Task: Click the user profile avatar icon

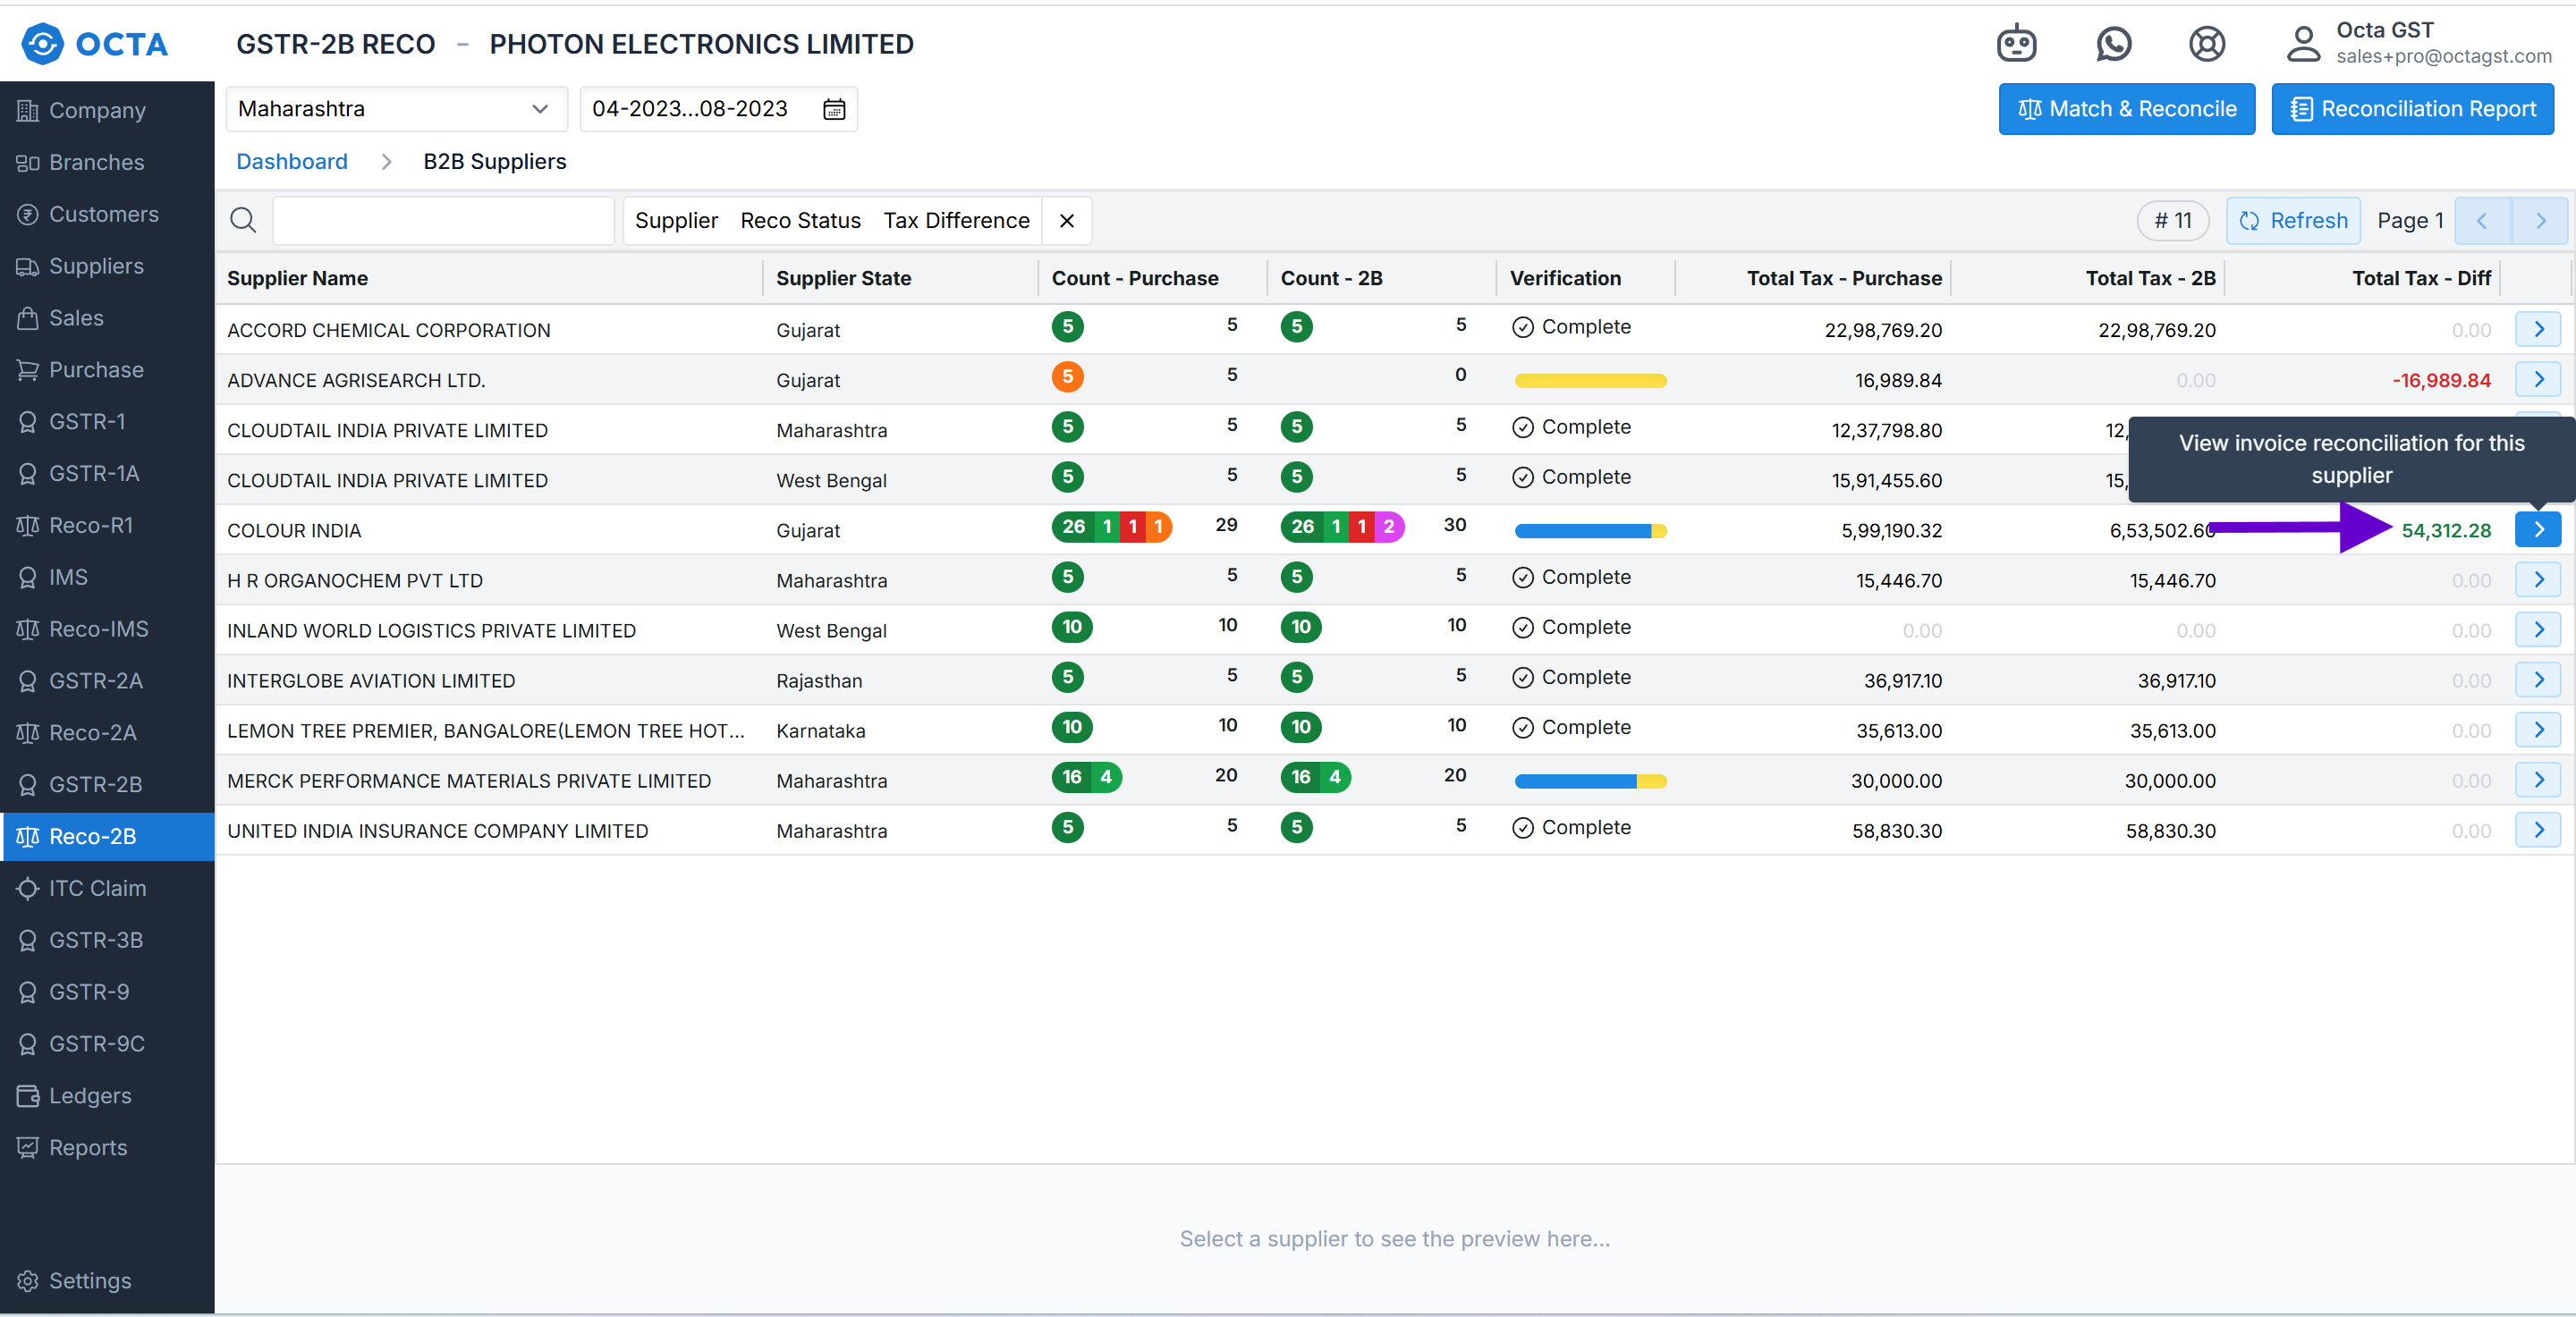Action: click(x=2303, y=44)
